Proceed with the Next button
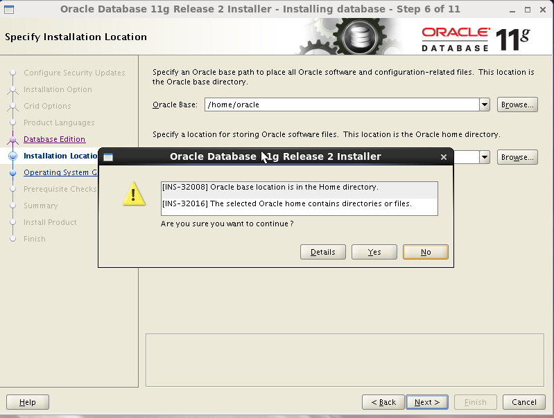This screenshot has width=554, height=418. pos(427,402)
